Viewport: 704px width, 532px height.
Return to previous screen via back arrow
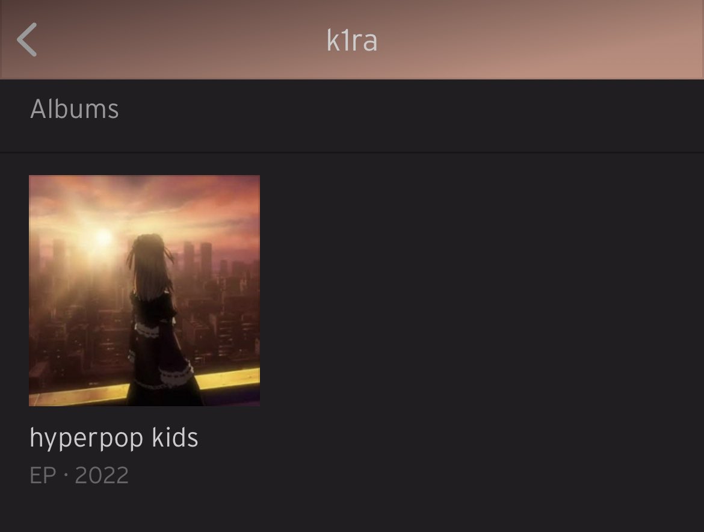[27, 40]
